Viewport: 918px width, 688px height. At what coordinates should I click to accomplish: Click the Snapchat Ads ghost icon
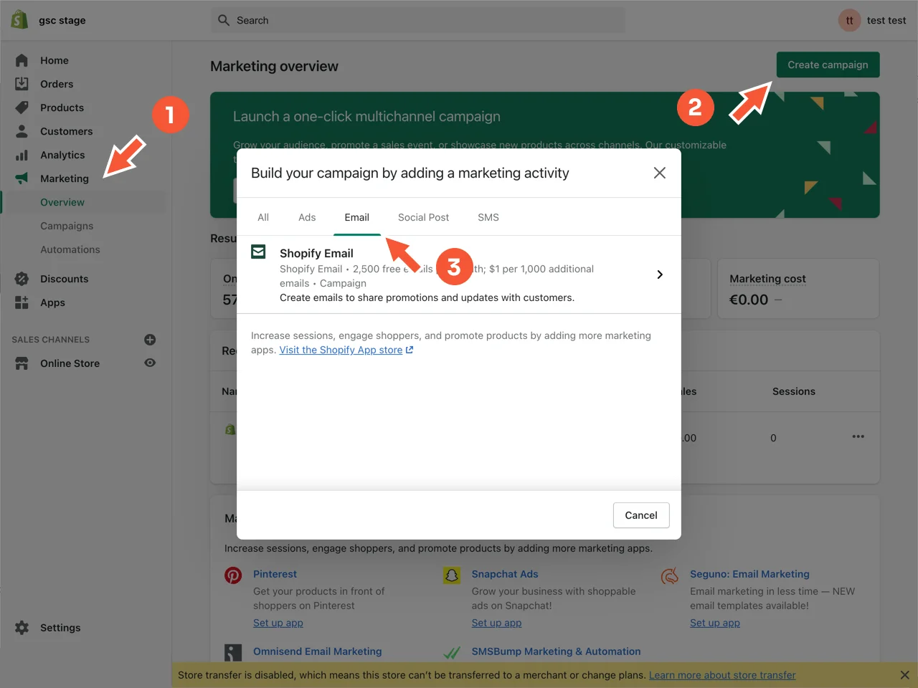pyautogui.click(x=452, y=575)
